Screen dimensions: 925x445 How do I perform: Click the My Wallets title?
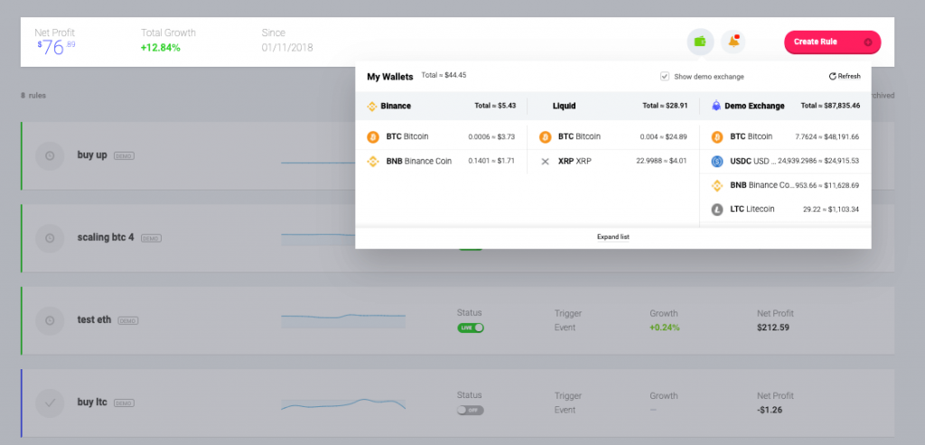coord(390,77)
